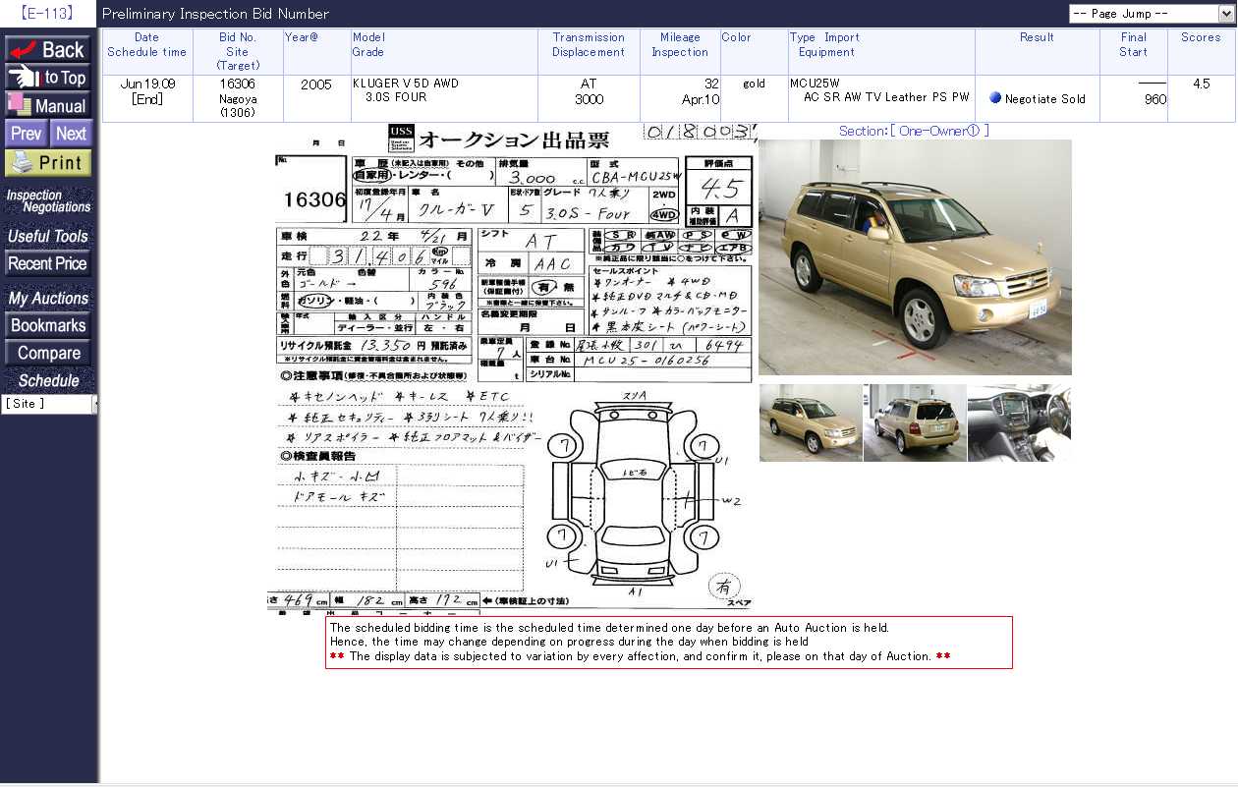
Task: Click the printer icon on Print
Action: point(22,163)
